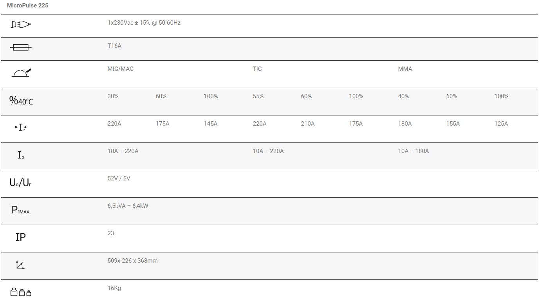
Task: Click the Uo/Ur voltage icon
Action: (20, 182)
